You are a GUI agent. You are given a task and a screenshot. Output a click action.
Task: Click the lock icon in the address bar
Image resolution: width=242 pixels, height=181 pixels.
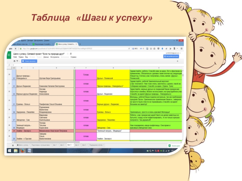click(x=21, y=48)
